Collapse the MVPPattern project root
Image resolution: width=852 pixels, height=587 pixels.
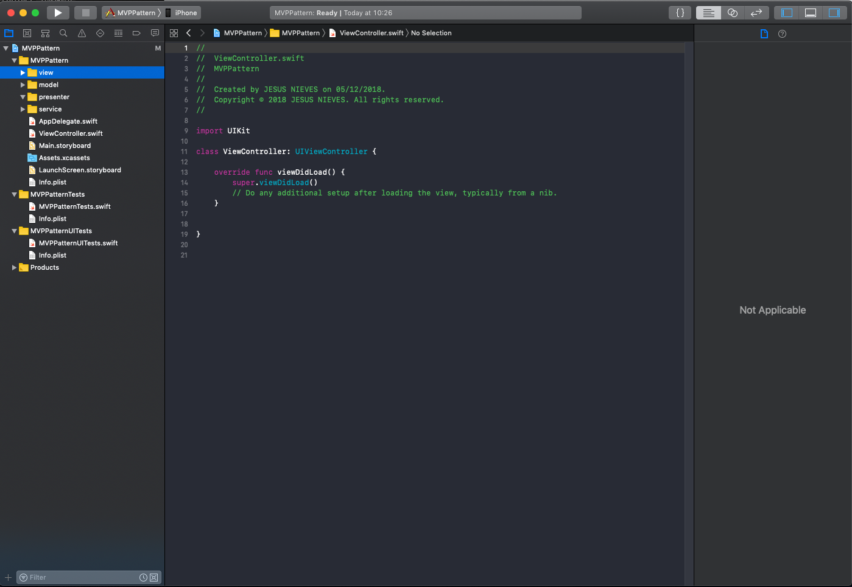click(x=5, y=48)
